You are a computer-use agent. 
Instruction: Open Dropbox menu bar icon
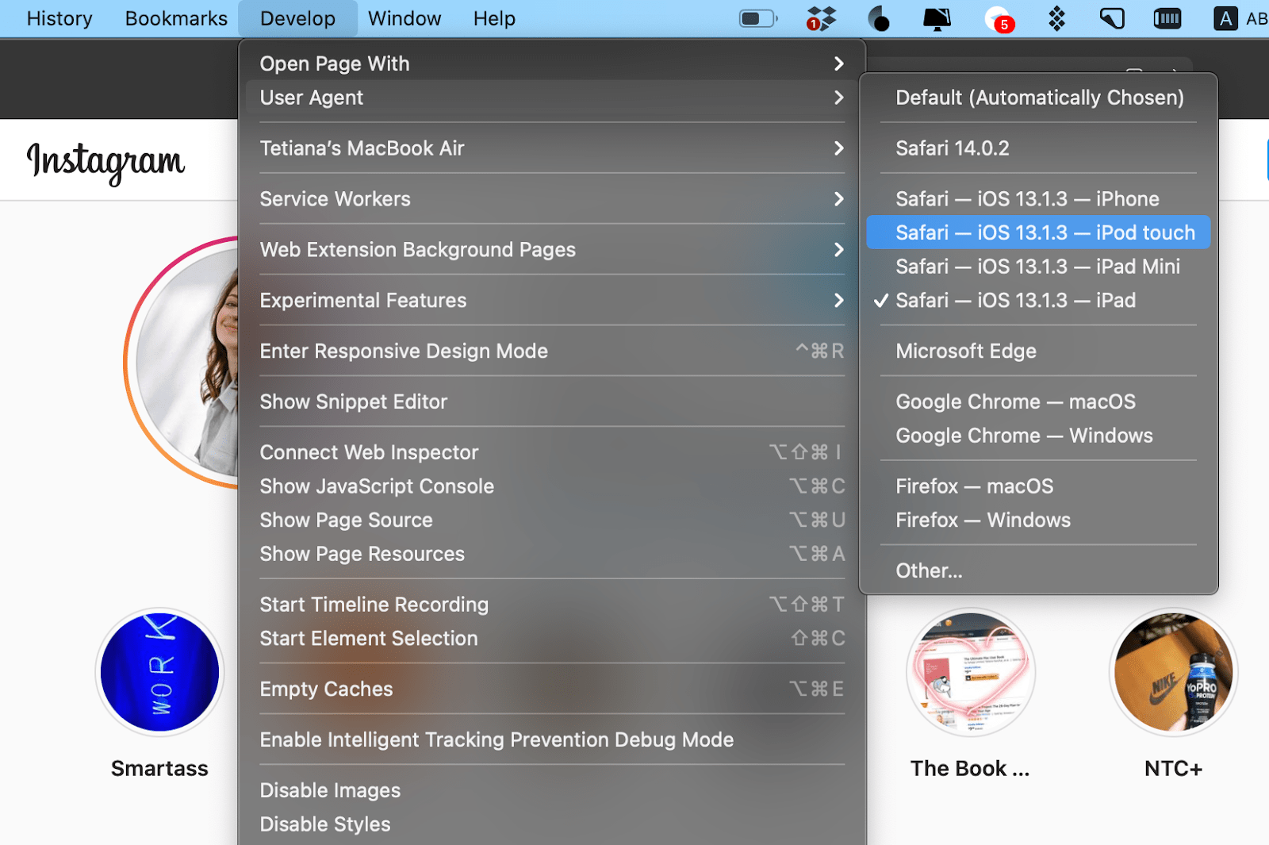(x=821, y=18)
